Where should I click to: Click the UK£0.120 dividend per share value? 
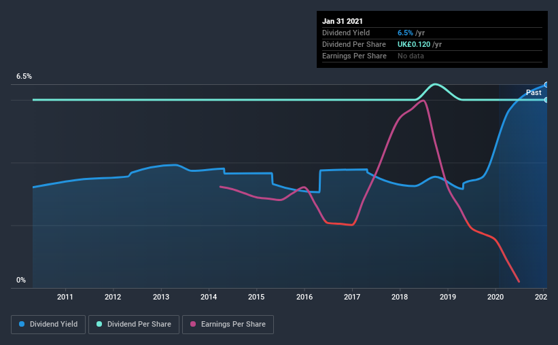(x=414, y=44)
